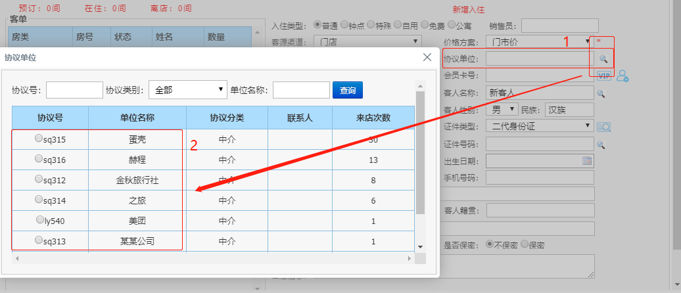
Task: Click the 手机号码 input field
Action: pyautogui.click(x=540, y=177)
